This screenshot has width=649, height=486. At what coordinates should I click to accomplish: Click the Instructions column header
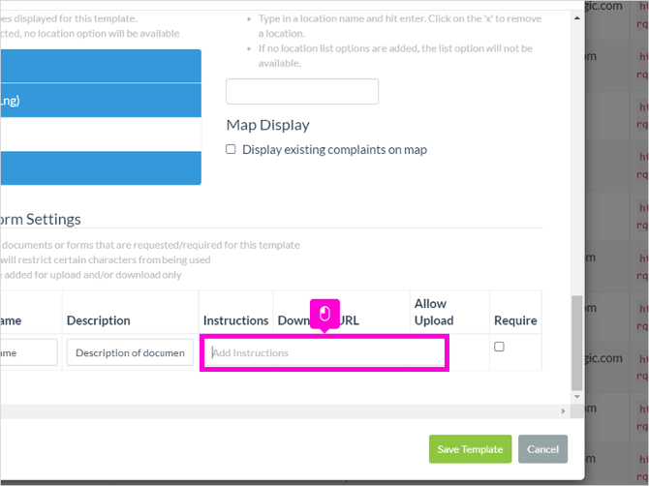click(x=236, y=320)
